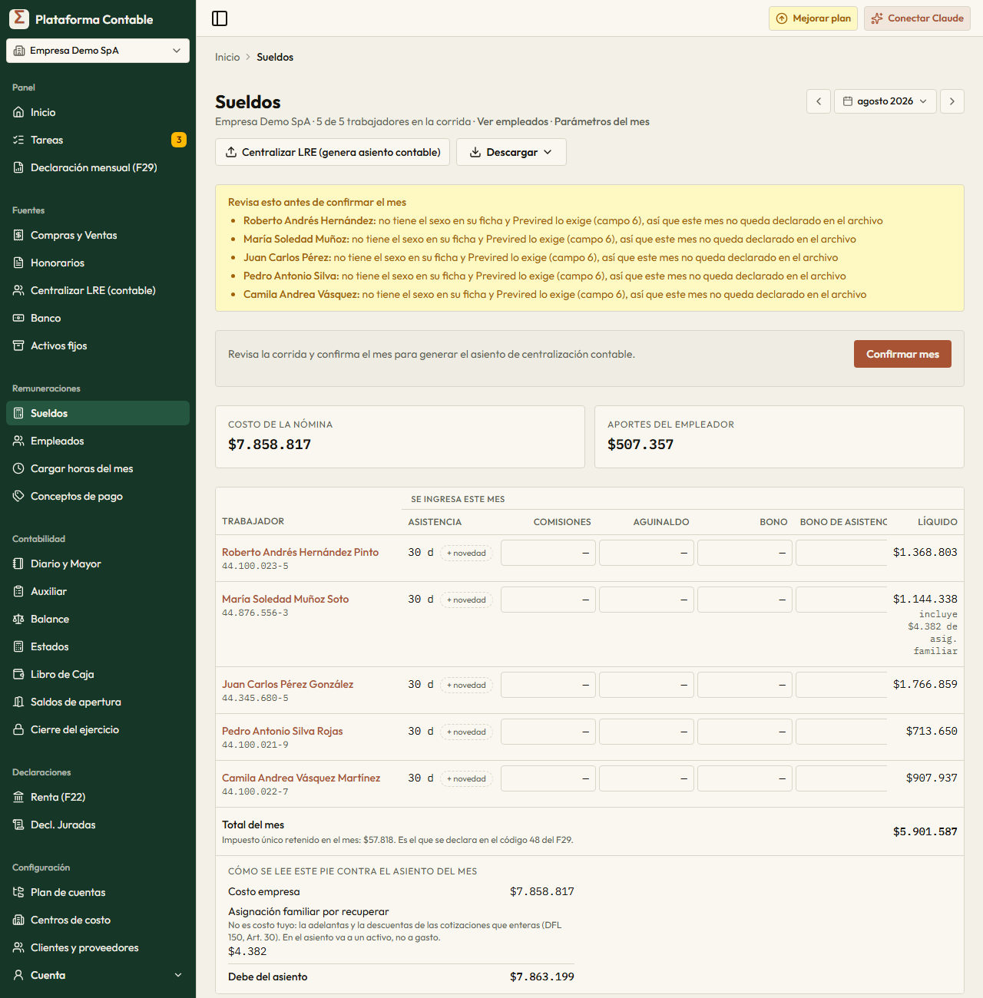The width and height of the screenshot is (983, 998).
Task: Click Comisiones field for Juan Carlos Pérez González
Action: [x=548, y=685]
